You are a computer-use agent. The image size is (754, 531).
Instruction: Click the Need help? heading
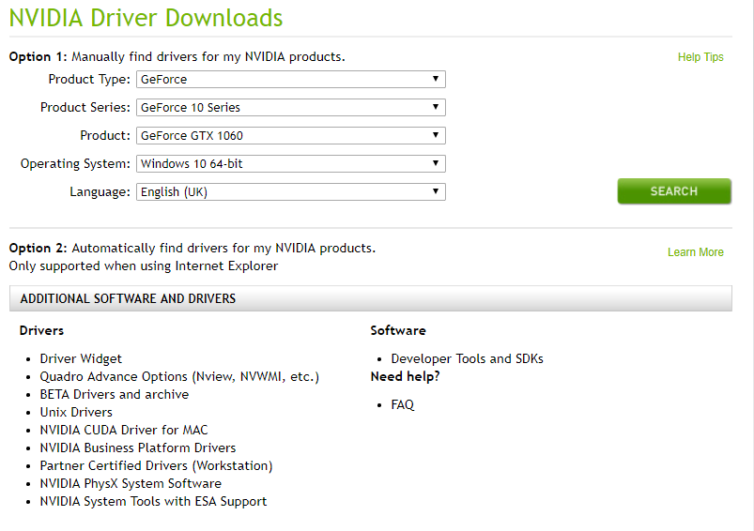(x=405, y=377)
